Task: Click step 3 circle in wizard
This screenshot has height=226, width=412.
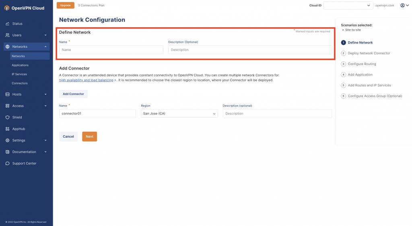Action: coord(344,64)
